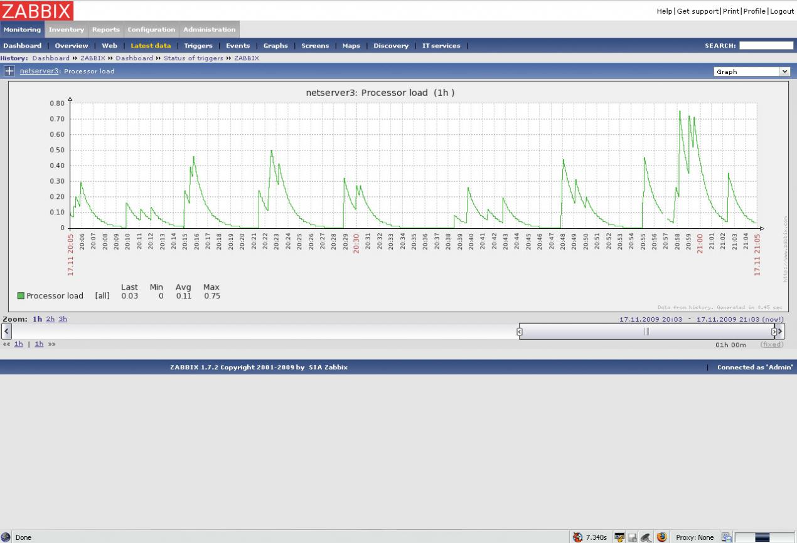797x543 pixels.
Task: Click the Processor load green legend swatch
Action: pos(21,296)
